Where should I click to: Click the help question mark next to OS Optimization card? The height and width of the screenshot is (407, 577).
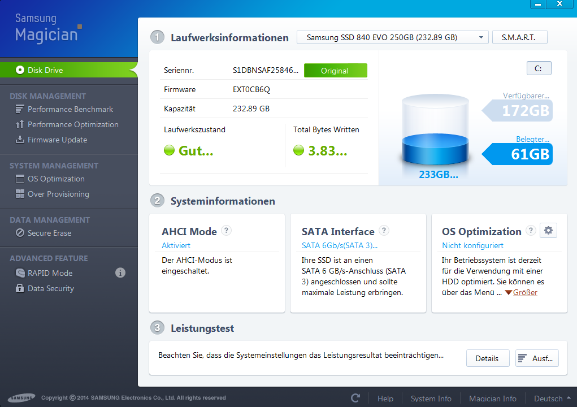531,231
